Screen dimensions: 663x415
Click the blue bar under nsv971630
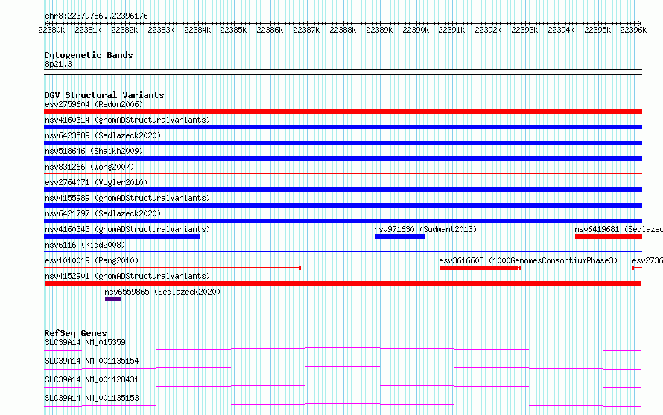(399, 237)
